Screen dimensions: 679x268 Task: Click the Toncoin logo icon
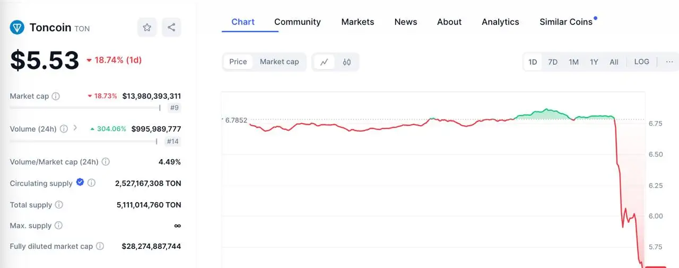(x=17, y=28)
